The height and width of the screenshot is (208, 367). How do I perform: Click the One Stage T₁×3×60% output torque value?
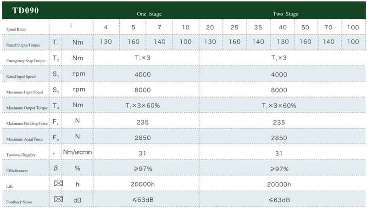pos(143,105)
